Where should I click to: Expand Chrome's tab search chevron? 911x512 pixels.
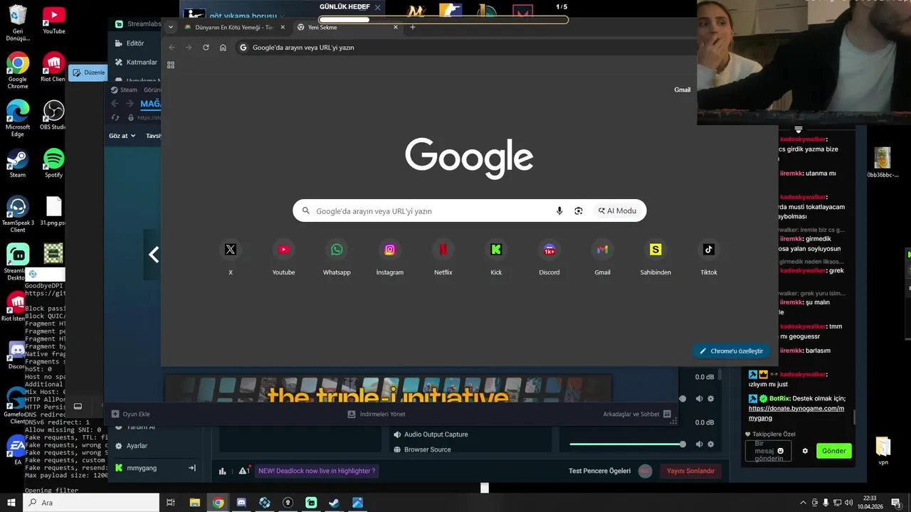point(170,27)
